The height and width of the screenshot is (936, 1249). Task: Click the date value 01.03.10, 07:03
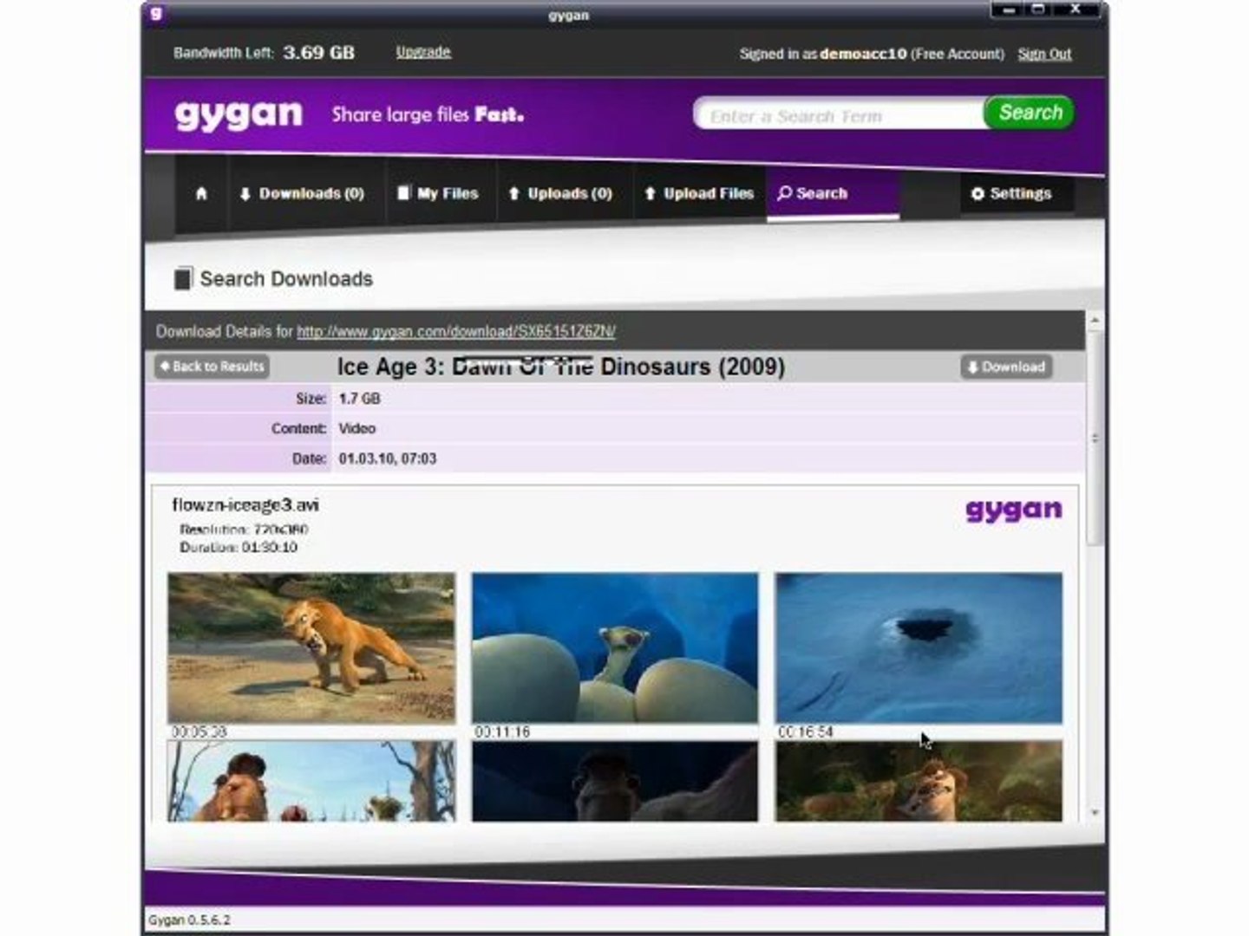coord(388,458)
